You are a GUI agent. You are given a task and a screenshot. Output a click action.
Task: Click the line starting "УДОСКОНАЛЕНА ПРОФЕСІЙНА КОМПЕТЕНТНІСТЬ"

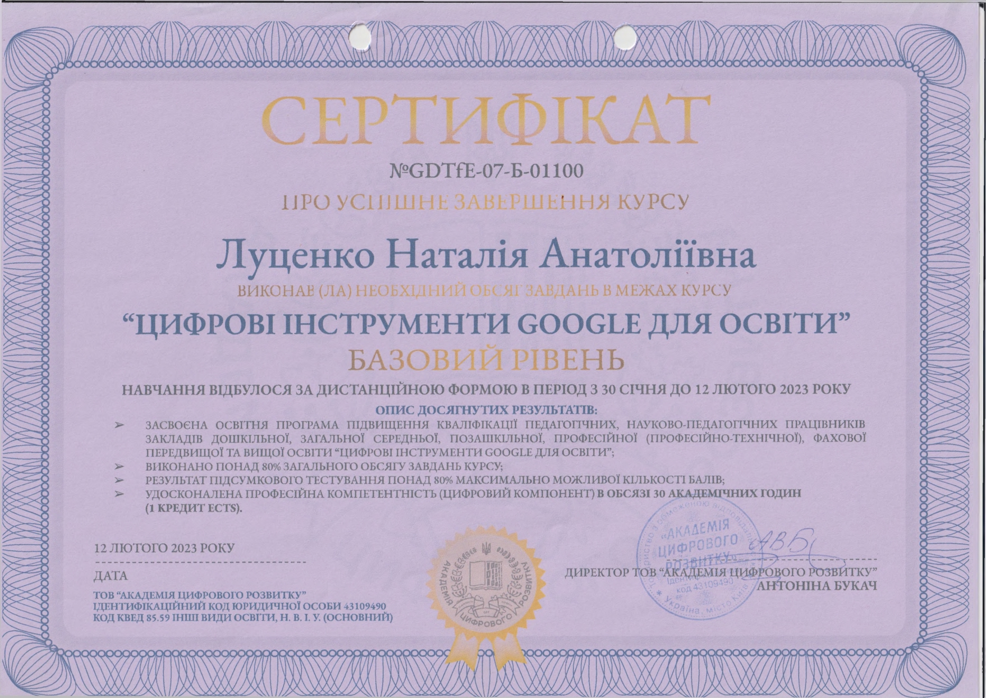click(473, 494)
